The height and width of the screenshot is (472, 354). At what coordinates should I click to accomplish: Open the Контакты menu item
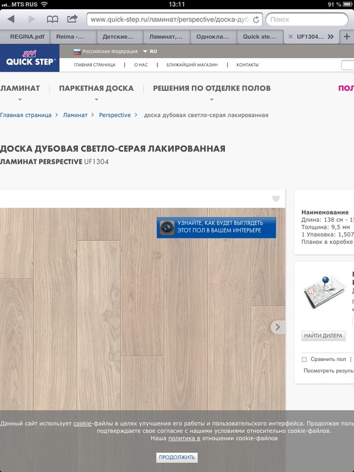pyautogui.click(x=247, y=65)
